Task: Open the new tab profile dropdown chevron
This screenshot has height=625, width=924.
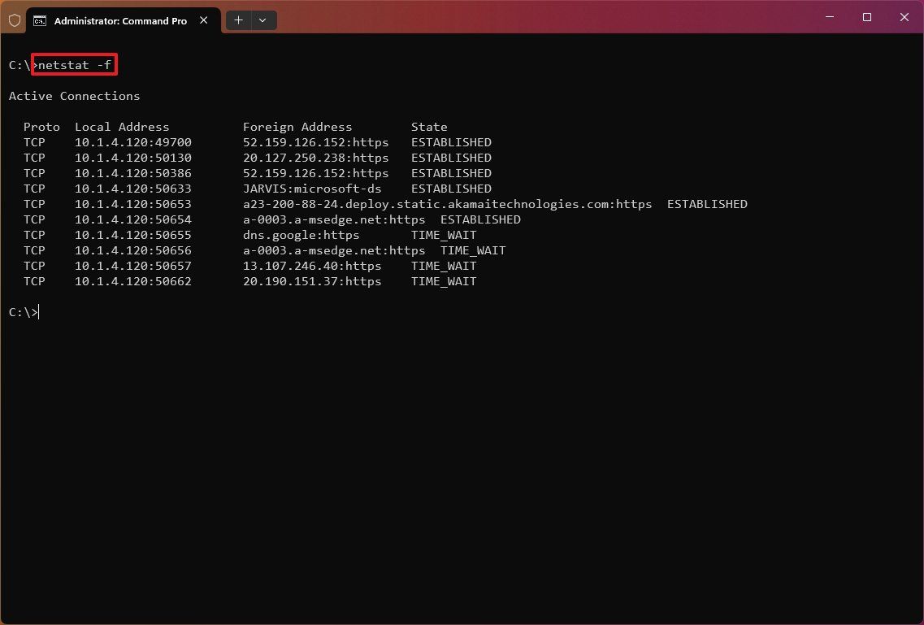Action: (x=262, y=20)
